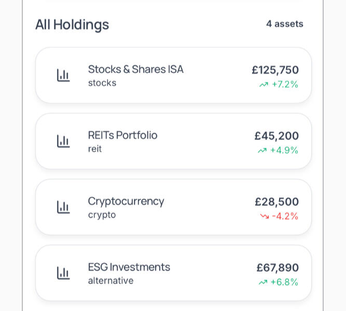Click the 'reit' category label under REITs
346x311 pixels.
pos(95,149)
